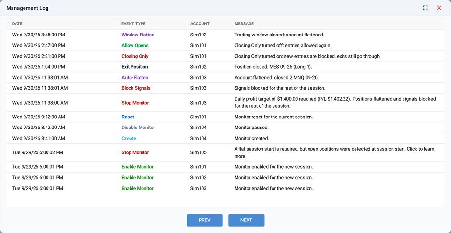Select the Create event
Image resolution: width=451 pixels, height=233 pixels.
tap(129, 139)
